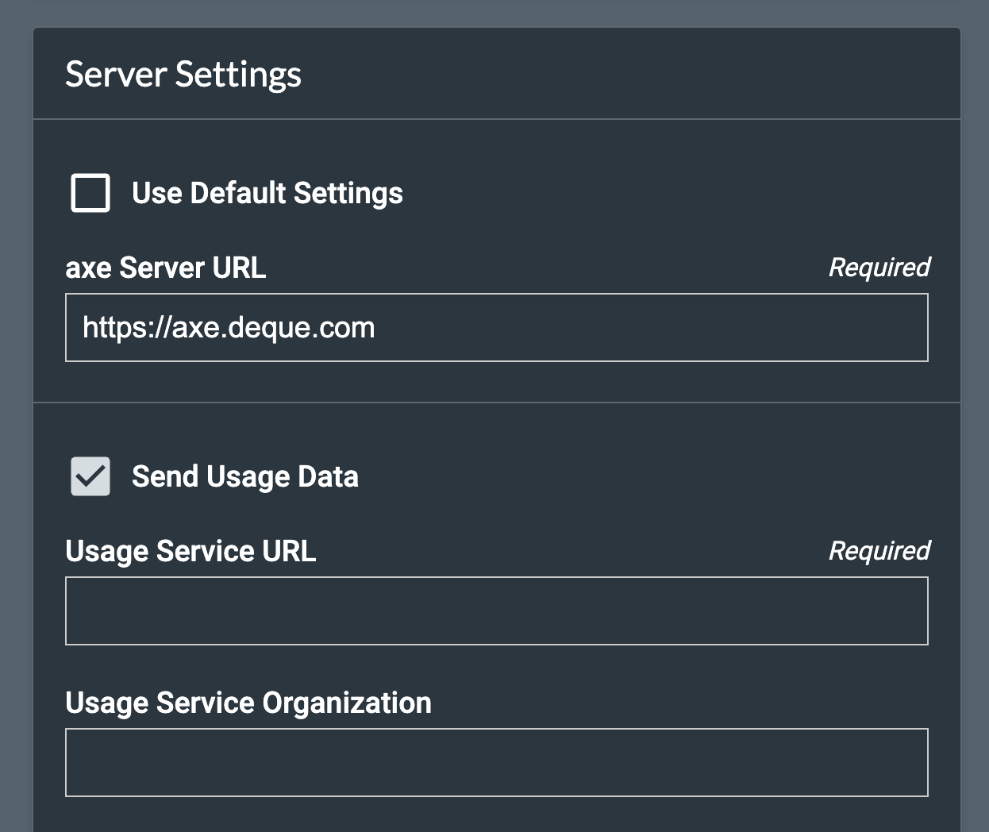Click the https://axe.deque.com URL text
989x832 pixels.
click(x=229, y=327)
